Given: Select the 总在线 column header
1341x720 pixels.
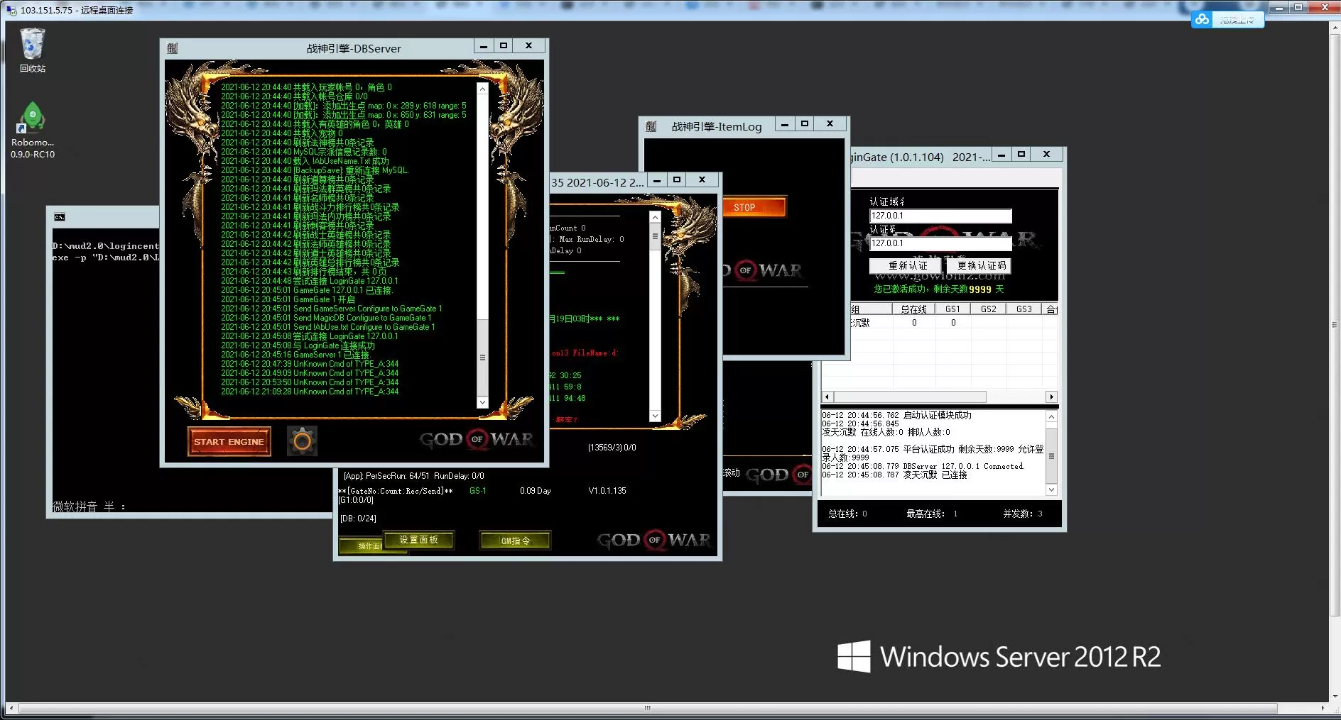Looking at the screenshot, I should pyautogui.click(x=913, y=309).
